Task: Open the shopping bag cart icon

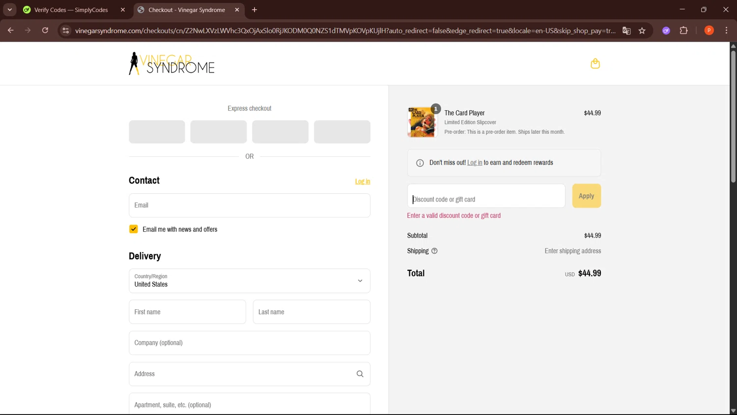Action: [595, 63]
